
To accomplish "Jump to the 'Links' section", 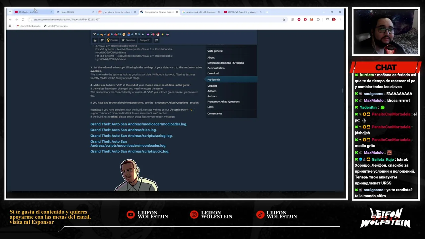I will click(211, 107).
